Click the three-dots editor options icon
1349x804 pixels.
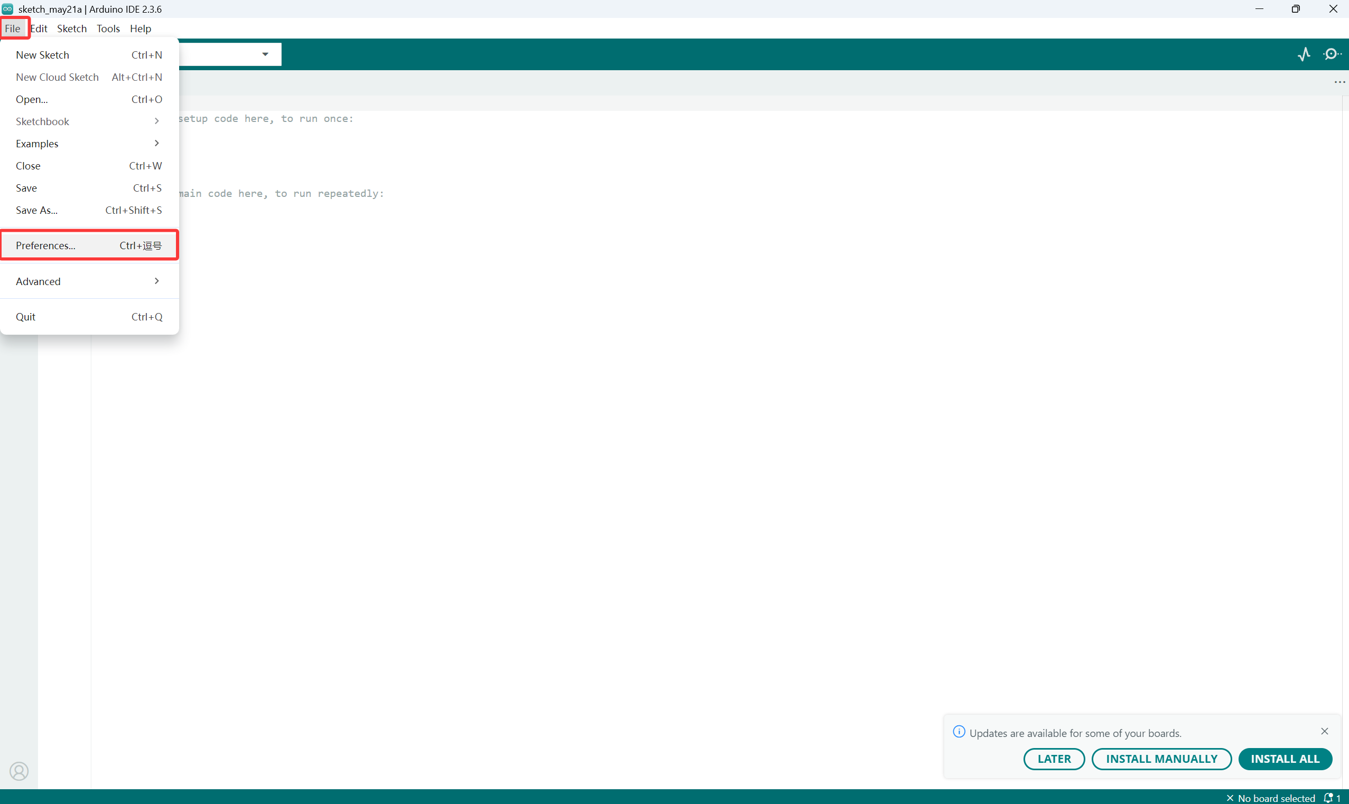click(1340, 82)
